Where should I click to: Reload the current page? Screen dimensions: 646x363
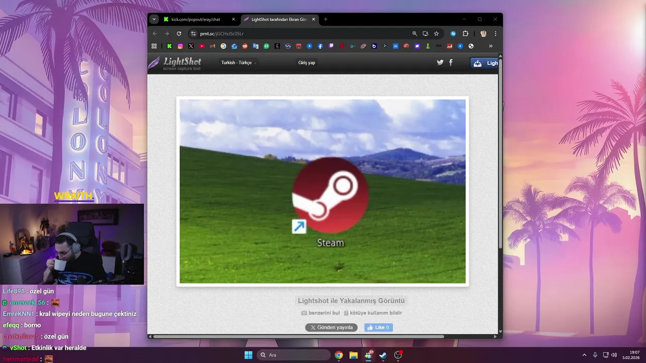coord(179,33)
